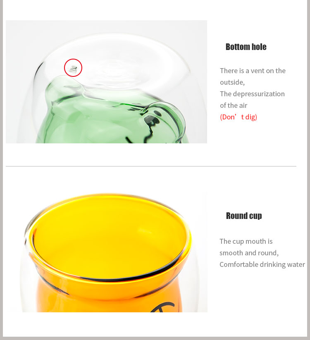The height and width of the screenshot is (340, 310).
Task: Click the "smooth and round," text line
Action: (249, 253)
